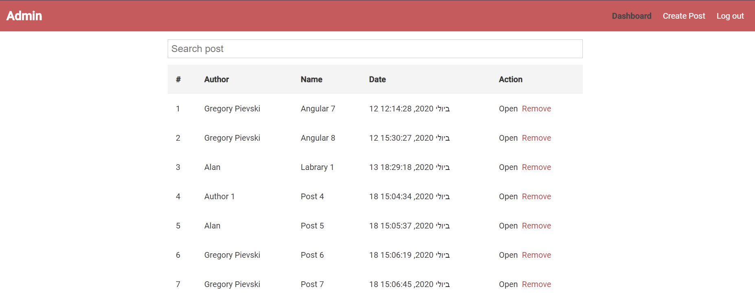The height and width of the screenshot is (298, 755).
Task: Remove Post 5 by Alan
Action: pos(536,226)
